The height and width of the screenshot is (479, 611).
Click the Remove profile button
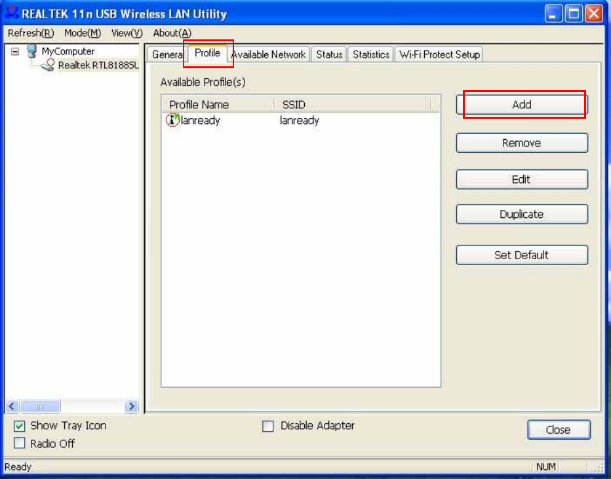[x=522, y=143]
